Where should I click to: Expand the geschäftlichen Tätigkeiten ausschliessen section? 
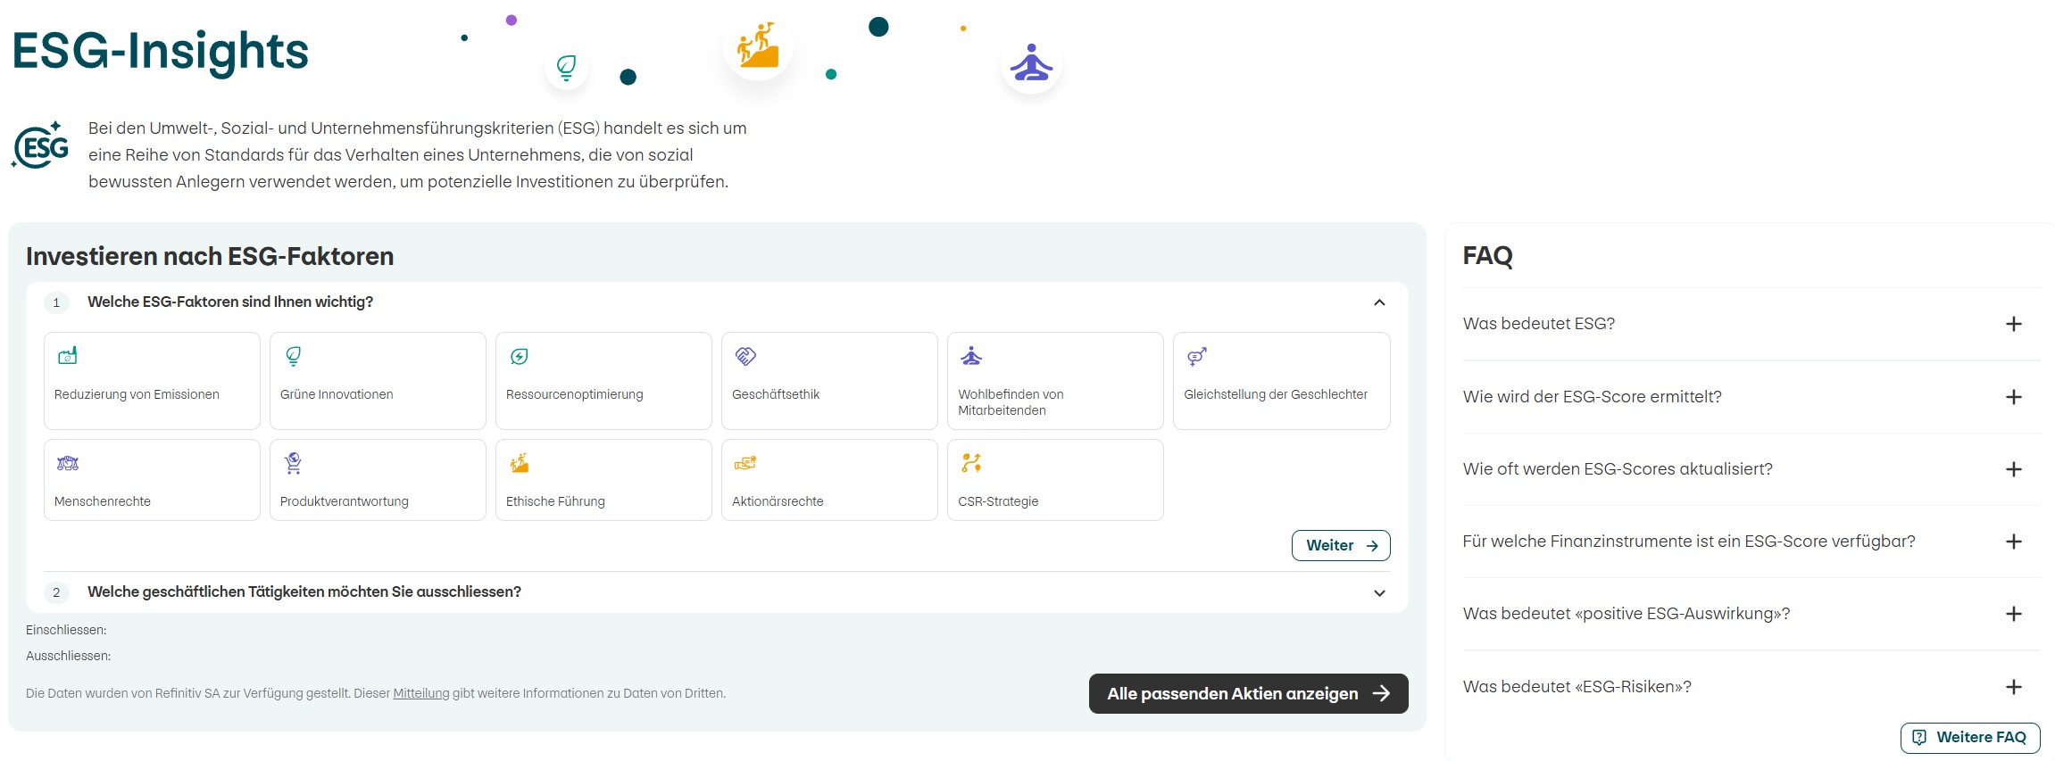point(1378,592)
